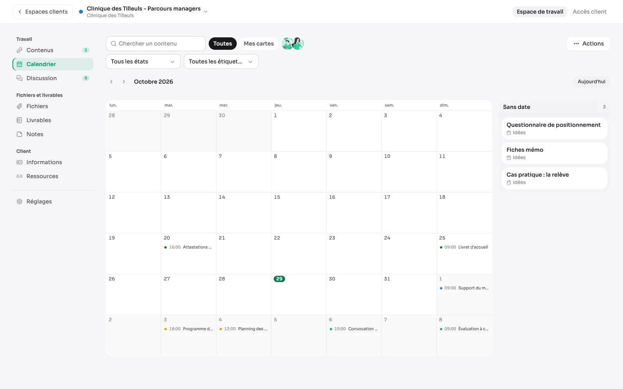Open Cas pratique : la relève card
The height and width of the screenshot is (389, 623).
click(x=554, y=178)
